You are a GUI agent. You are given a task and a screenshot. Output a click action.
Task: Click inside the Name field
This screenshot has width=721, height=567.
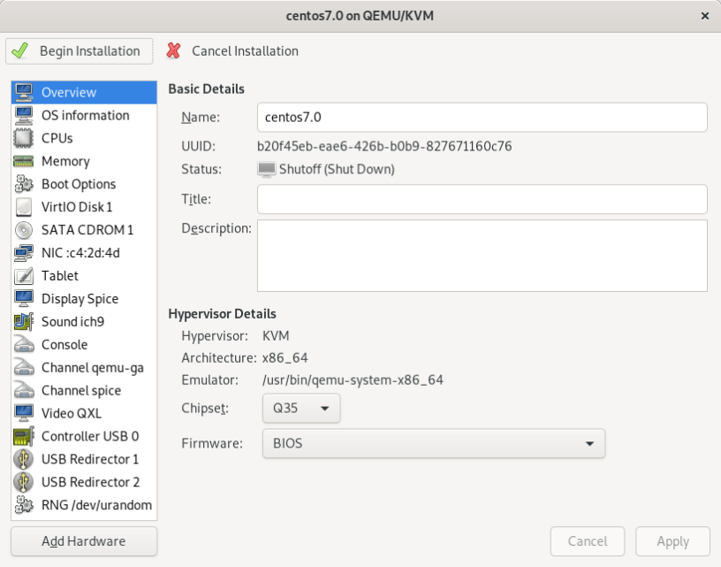(x=482, y=117)
